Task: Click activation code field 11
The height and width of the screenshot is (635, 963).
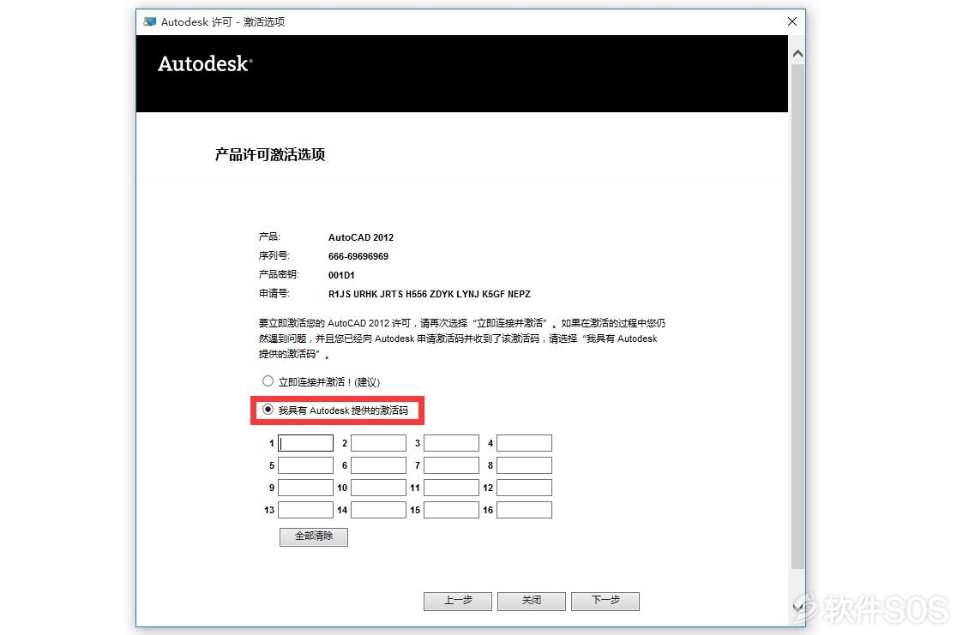Action: pos(451,488)
